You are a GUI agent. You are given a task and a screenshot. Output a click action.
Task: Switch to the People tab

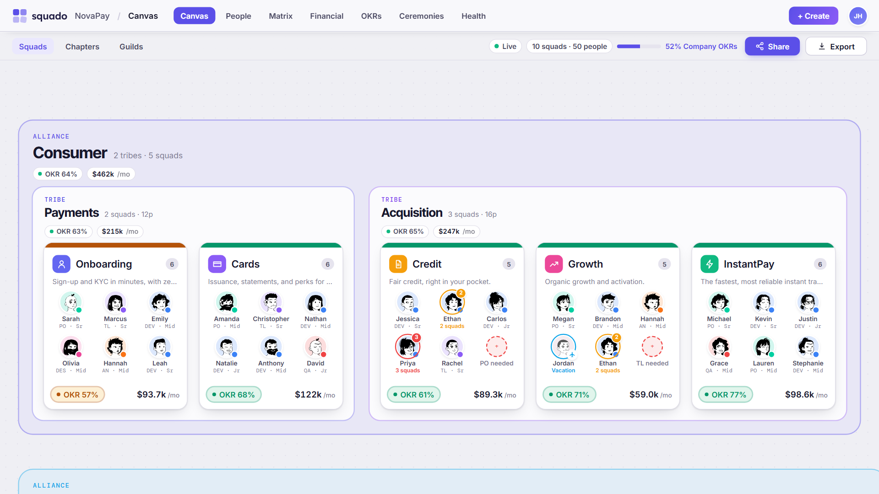[239, 16]
